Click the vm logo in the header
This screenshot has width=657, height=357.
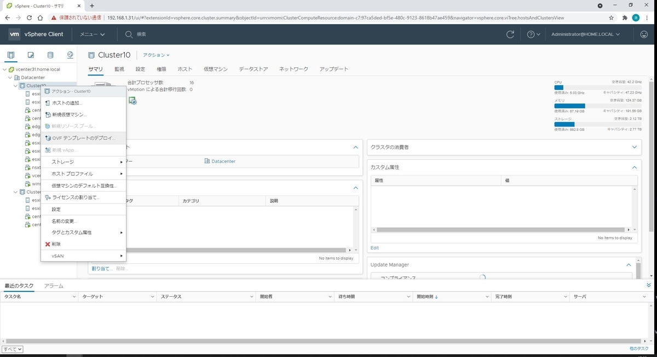pyautogui.click(x=15, y=34)
